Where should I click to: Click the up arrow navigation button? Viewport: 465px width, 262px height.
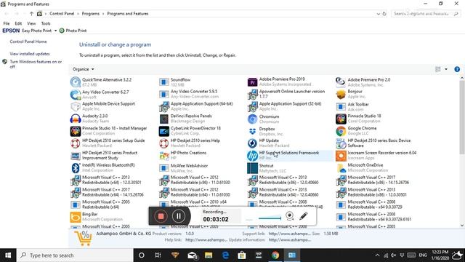tap(31, 14)
